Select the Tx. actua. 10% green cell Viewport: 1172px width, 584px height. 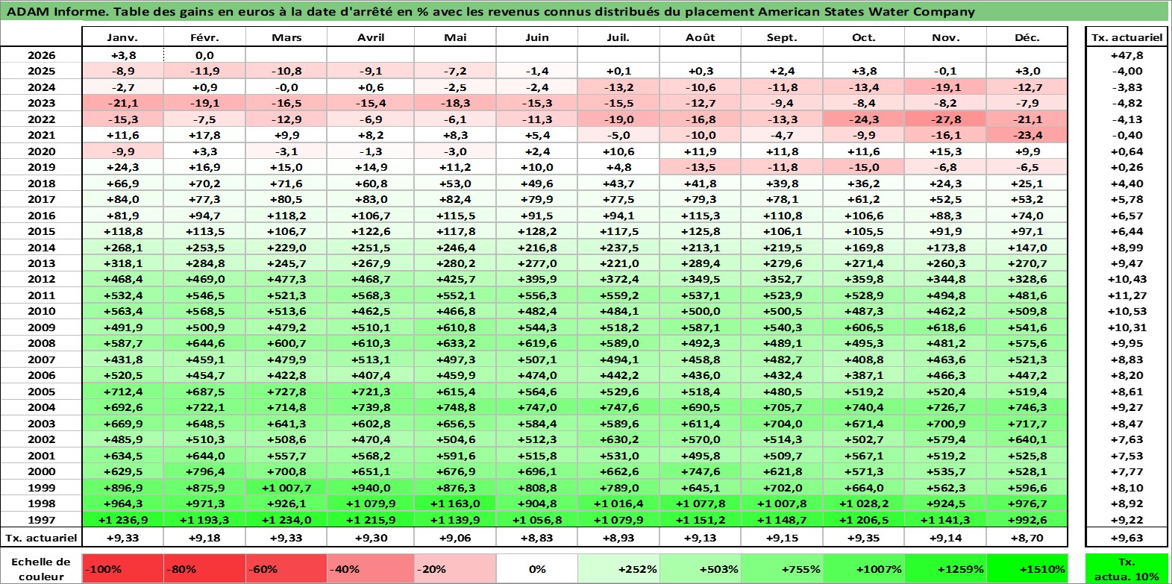pyautogui.click(x=1126, y=568)
